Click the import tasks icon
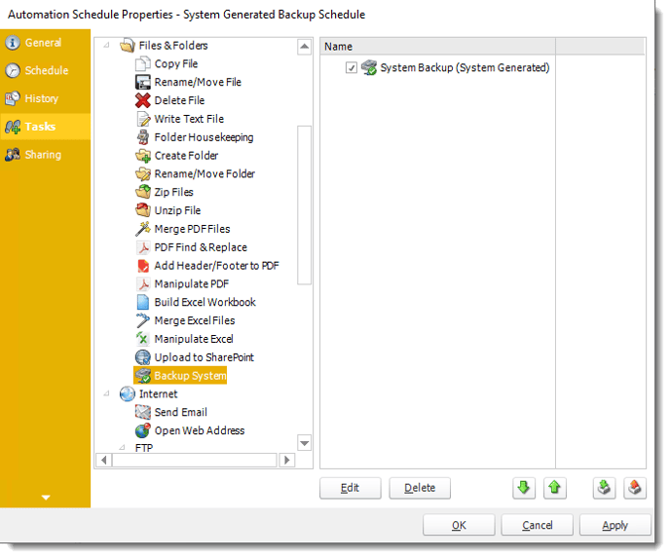 (x=604, y=488)
